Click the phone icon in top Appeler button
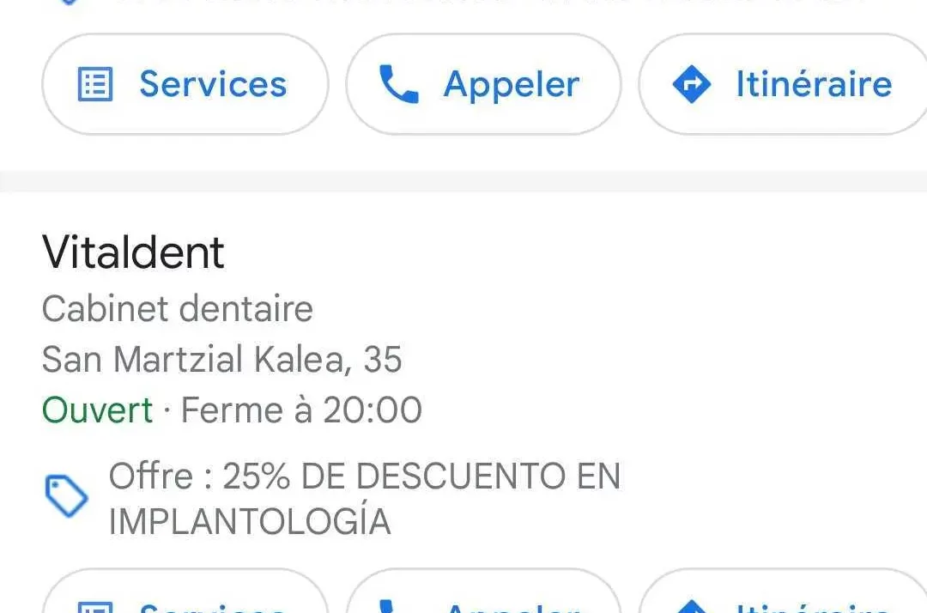The image size is (927, 613). (x=398, y=84)
